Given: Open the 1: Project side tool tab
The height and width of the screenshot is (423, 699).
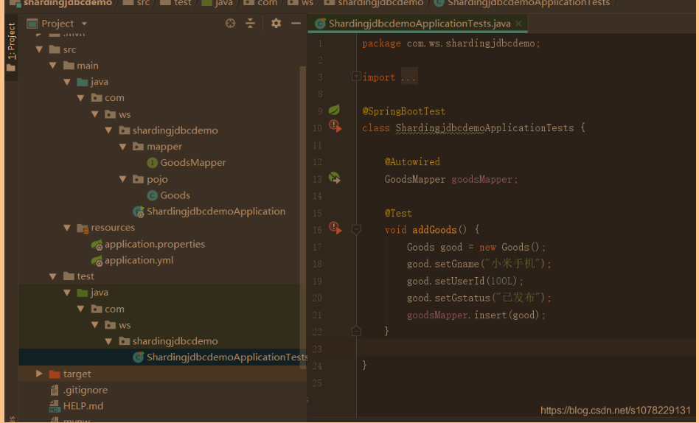Looking at the screenshot, I should [x=11, y=47].
